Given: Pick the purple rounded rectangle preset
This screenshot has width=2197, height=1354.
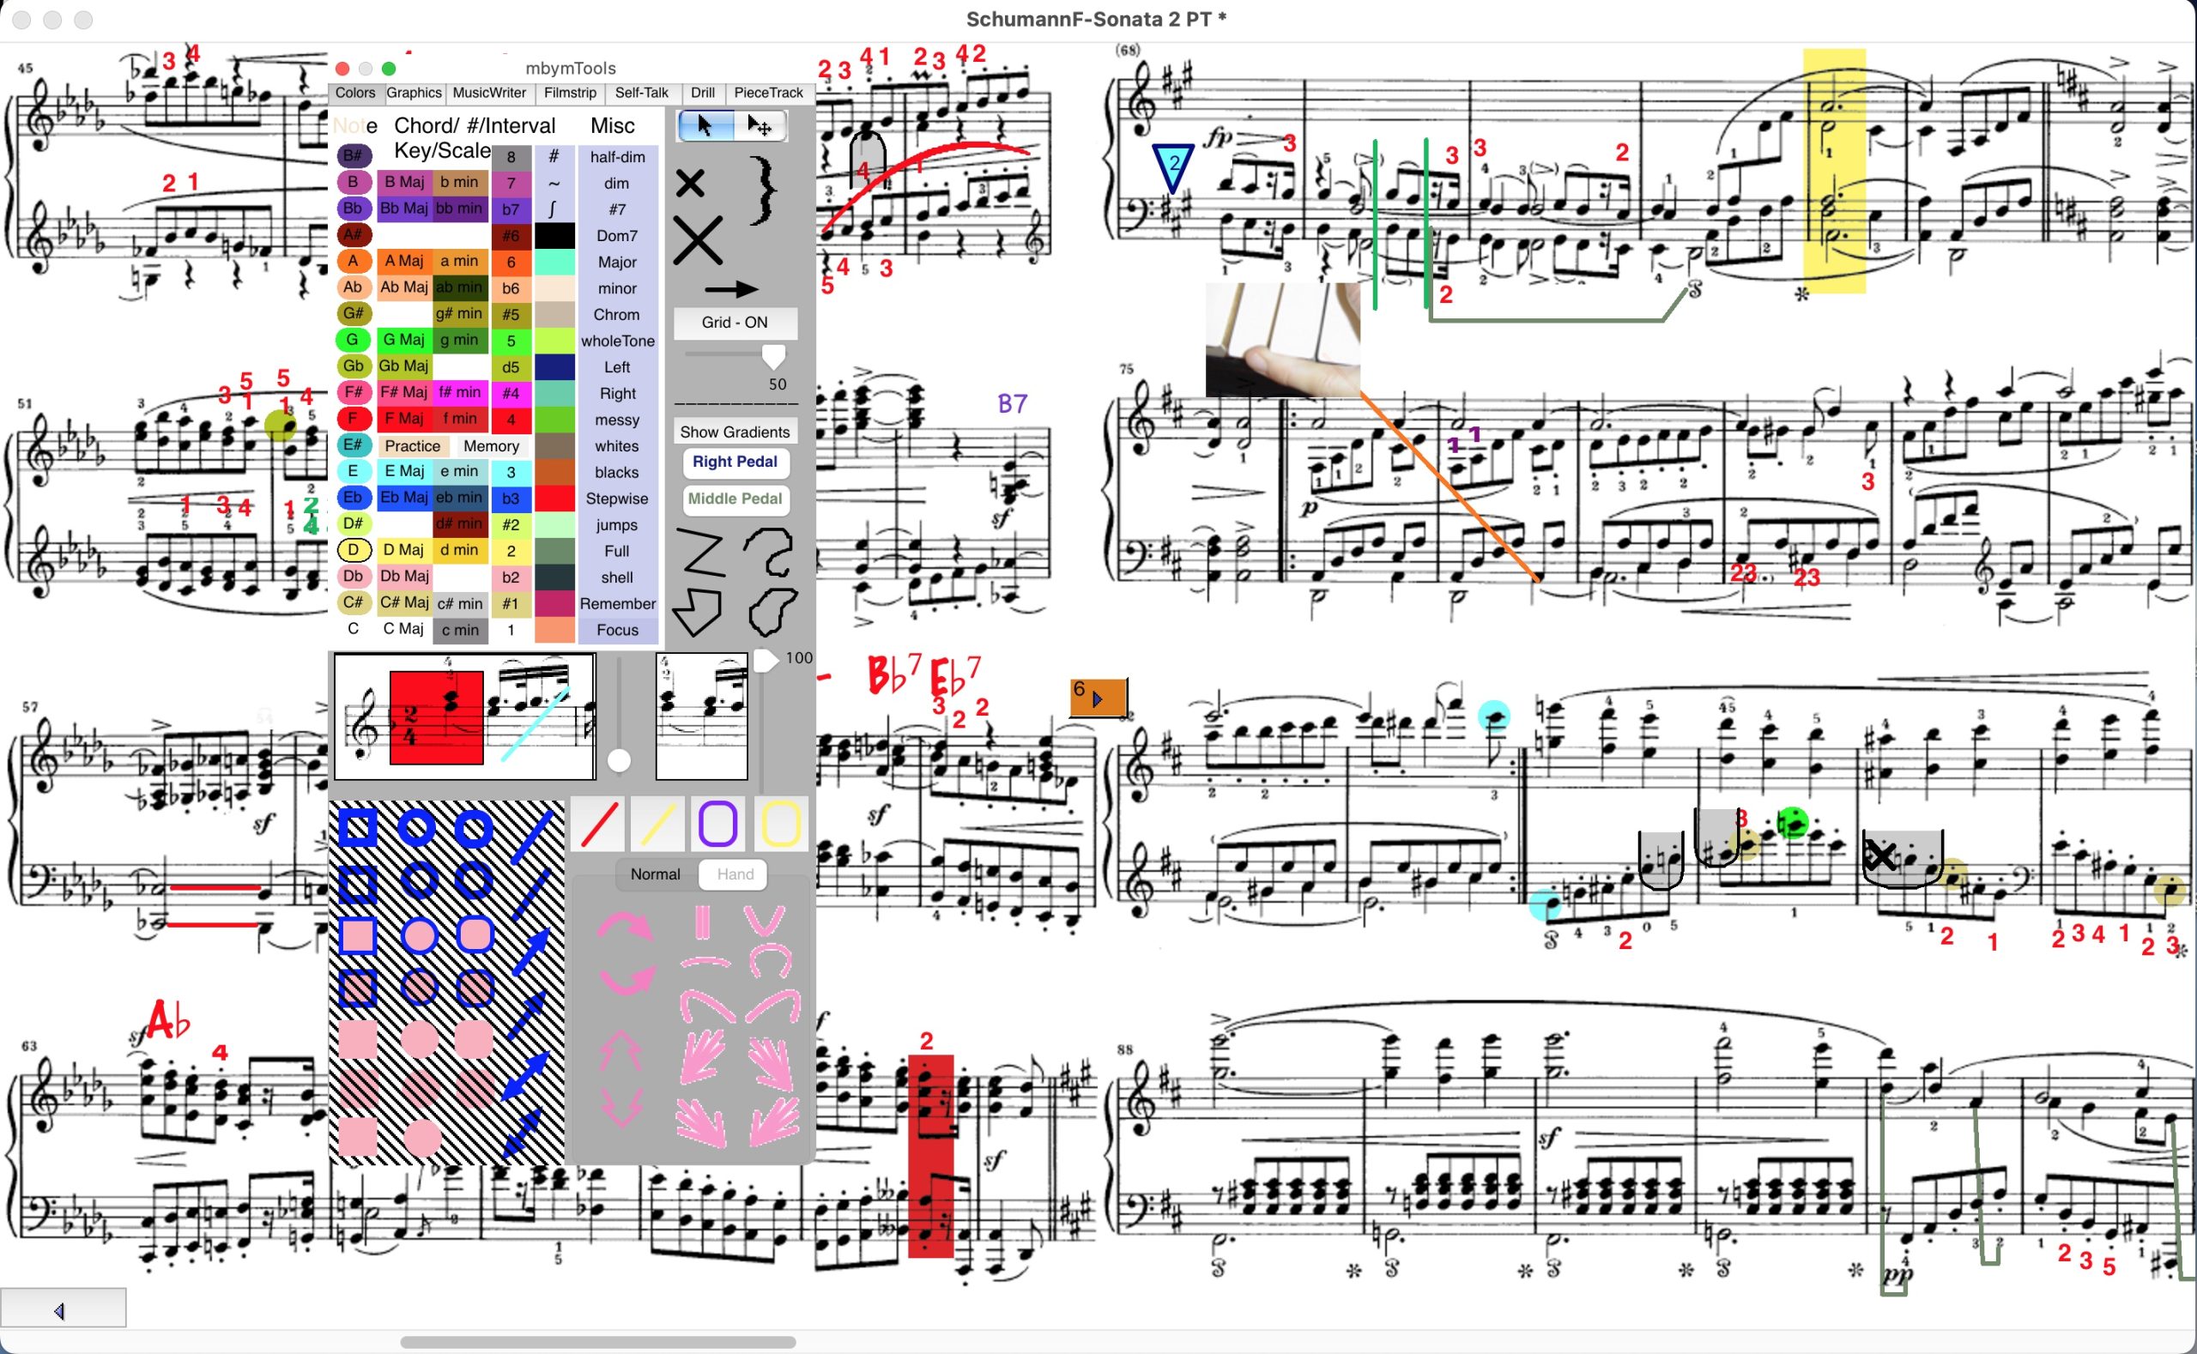Looking at the screenshot, I should [x=717, y=824].
